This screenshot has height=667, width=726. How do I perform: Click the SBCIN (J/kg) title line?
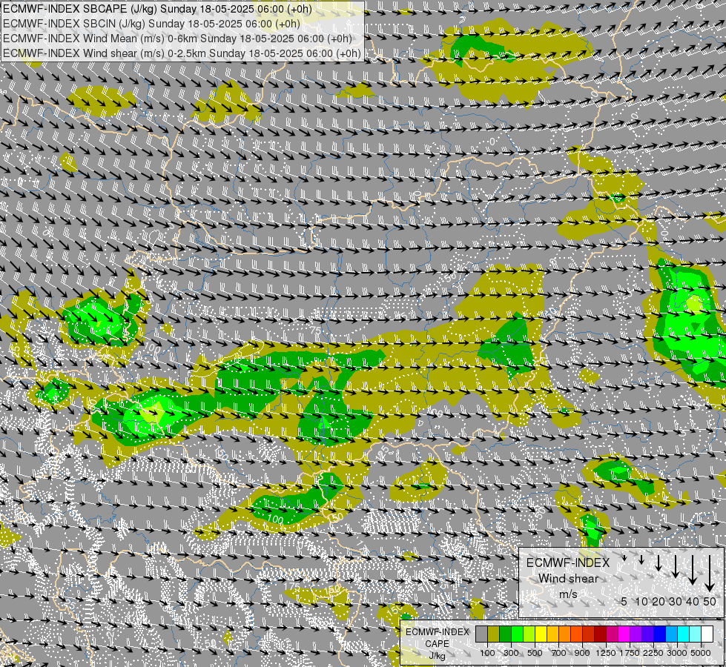[151, 24]
